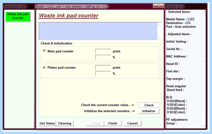Image resolution: width=212 pixels, height=134 pixels.
Task: Click the Check button
Action: pos(149,105)
